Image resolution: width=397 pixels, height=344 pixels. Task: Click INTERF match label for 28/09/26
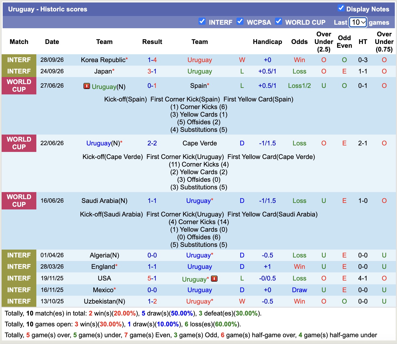19,60
